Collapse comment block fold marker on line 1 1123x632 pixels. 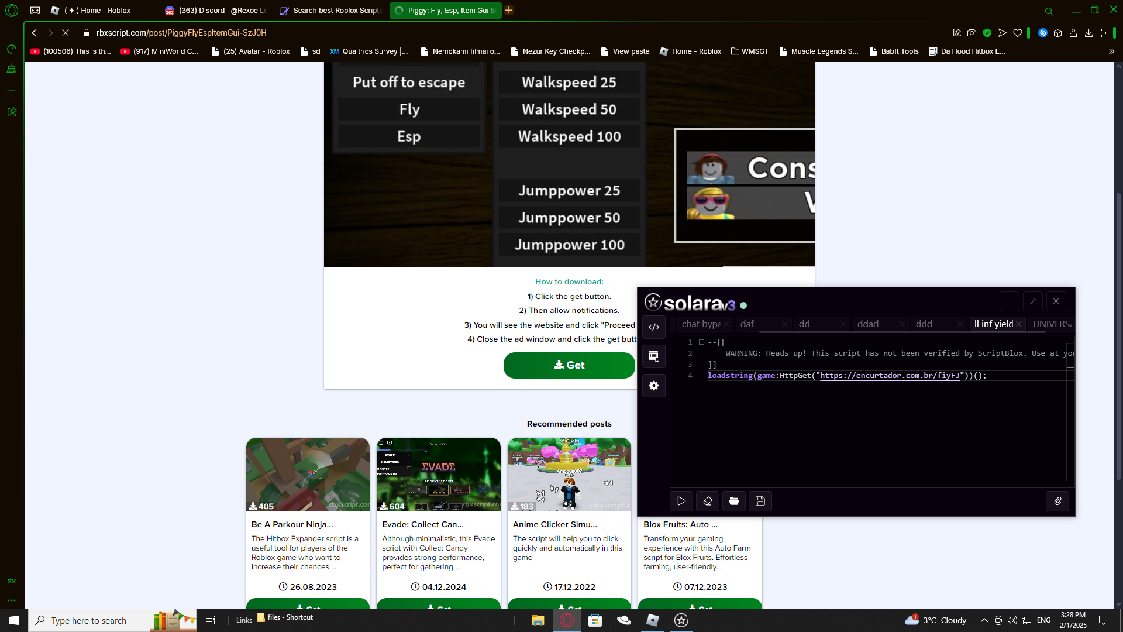pos(701,342)
